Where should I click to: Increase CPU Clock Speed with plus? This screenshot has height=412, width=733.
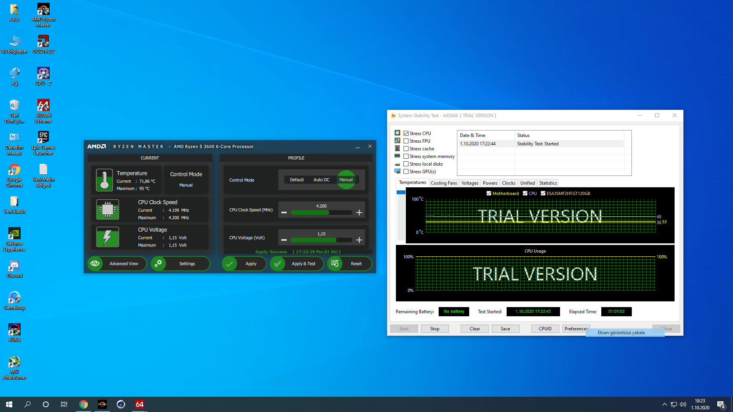tap(359, 212)
